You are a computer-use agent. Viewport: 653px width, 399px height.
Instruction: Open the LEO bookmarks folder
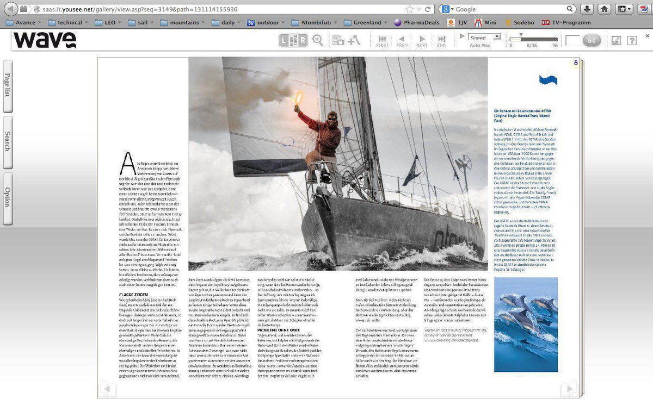pos(109,22)
